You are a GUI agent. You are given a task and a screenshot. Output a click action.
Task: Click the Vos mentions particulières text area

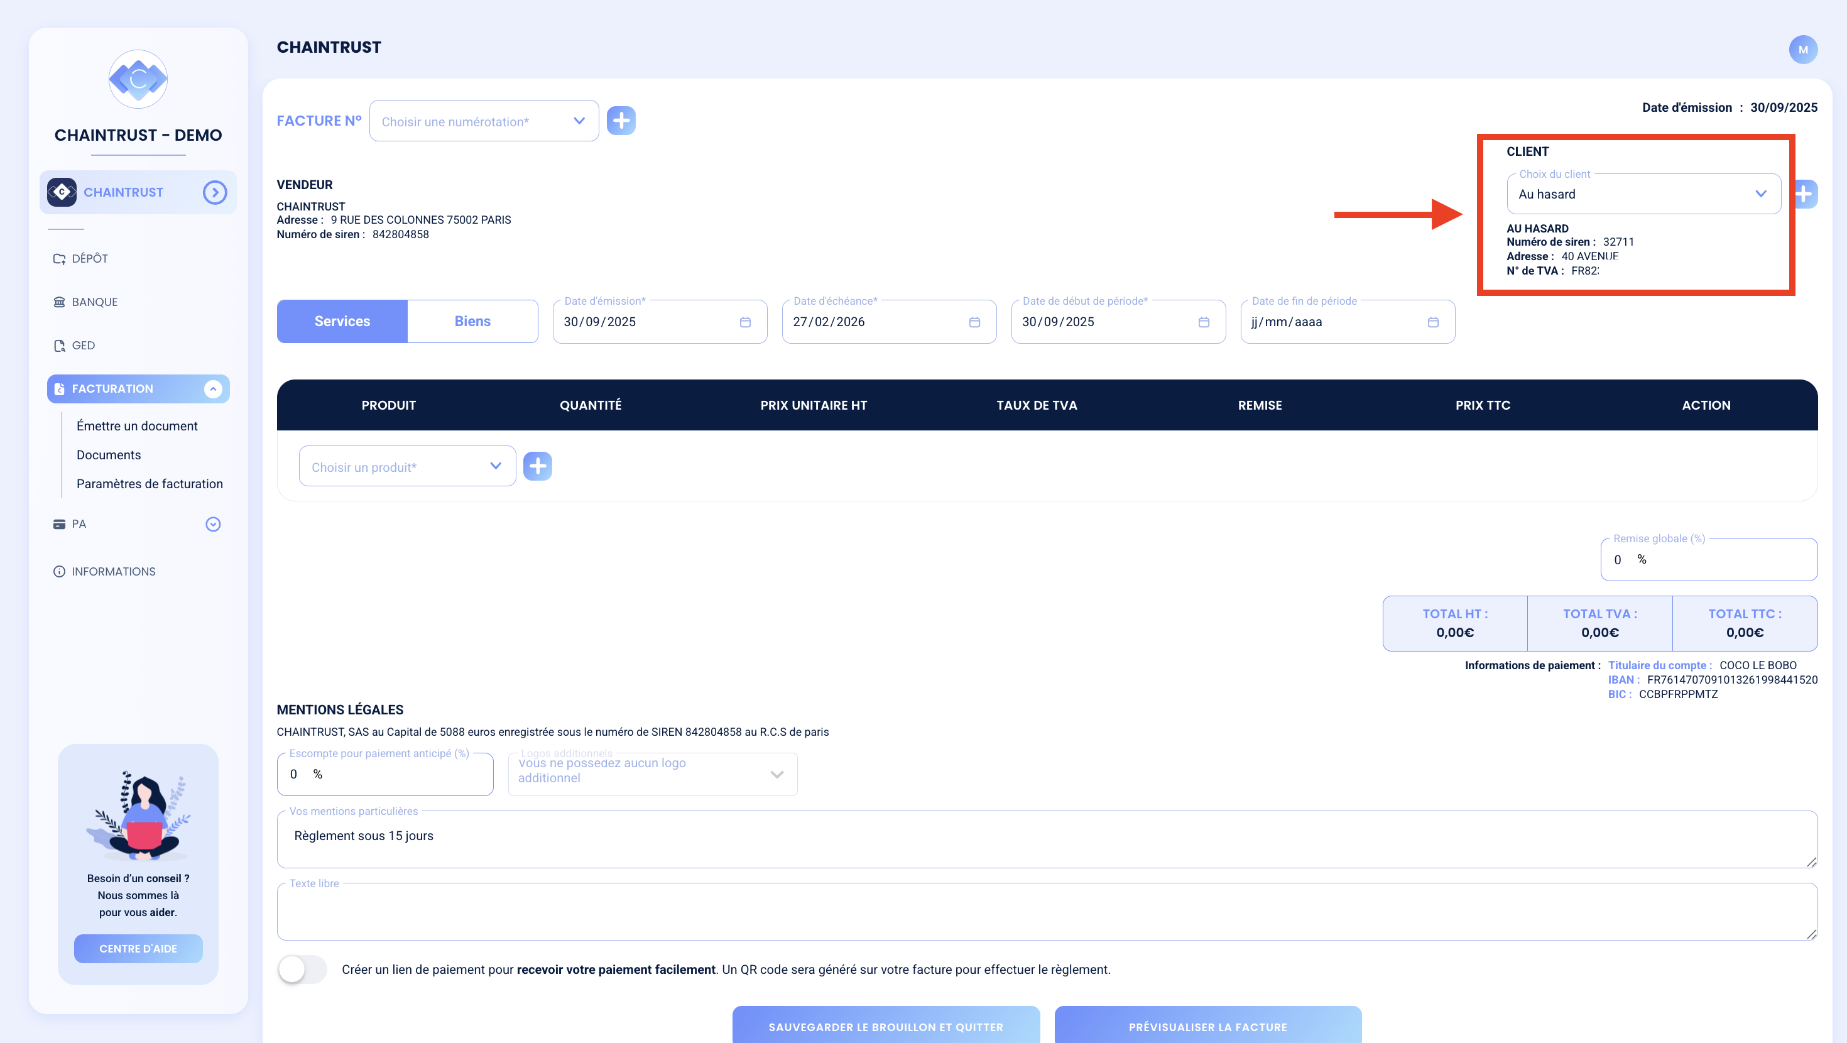pyautogui.click(x=1047, y=839)
